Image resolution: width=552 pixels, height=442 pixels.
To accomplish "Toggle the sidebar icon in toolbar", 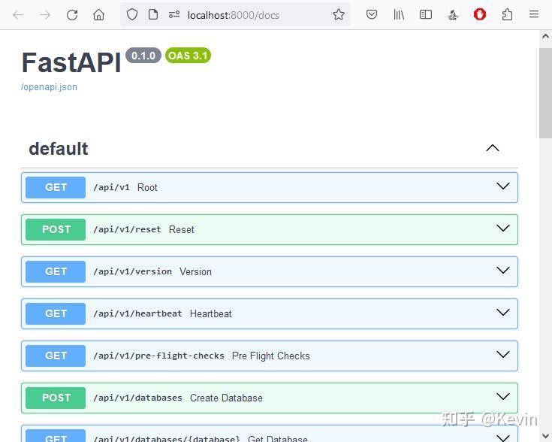I will click(426, 14).
